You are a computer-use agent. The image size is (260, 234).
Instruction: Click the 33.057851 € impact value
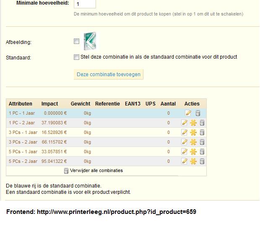(54, 152)
